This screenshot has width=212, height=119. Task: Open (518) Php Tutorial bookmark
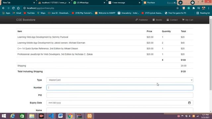click(x=82, y=13)
